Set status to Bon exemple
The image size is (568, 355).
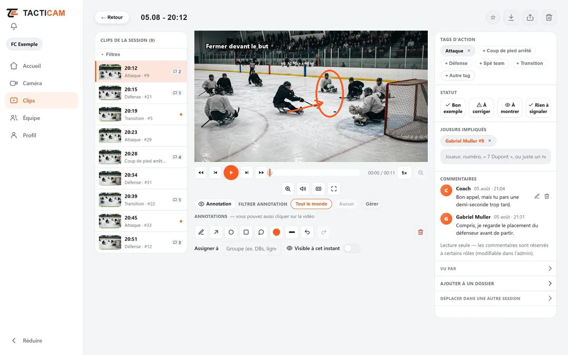(x=453, y=108)
